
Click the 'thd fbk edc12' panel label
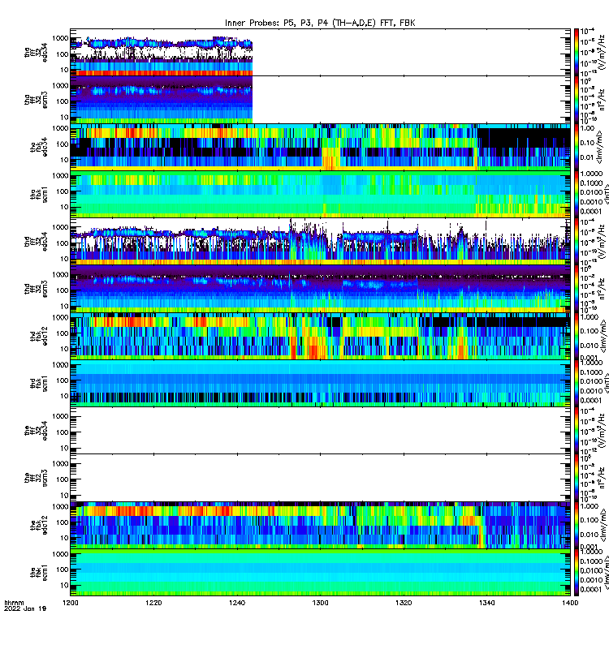[x=38, y=336]
